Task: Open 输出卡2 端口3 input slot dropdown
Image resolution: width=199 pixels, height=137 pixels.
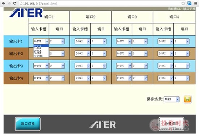Action: pos(124,53)
